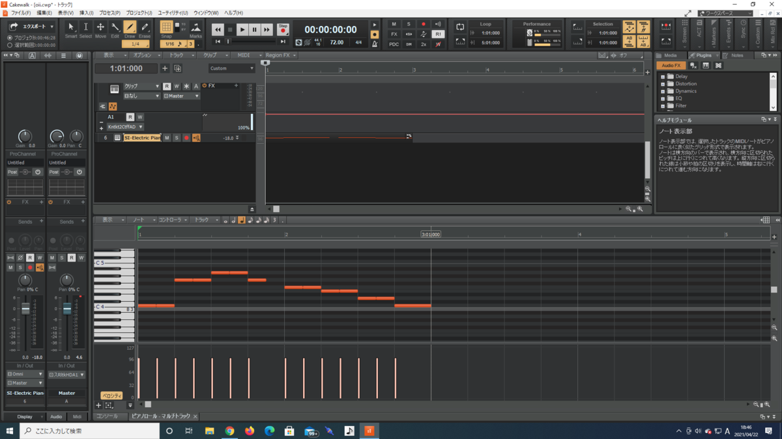Click the Fast Forward transport button

pos(267,29)
